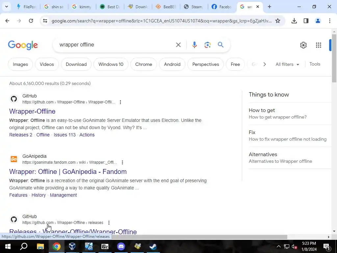The width and height of the screenshot is (337, 253).
Task: Click the Google logo
Action: pos(23,45)
